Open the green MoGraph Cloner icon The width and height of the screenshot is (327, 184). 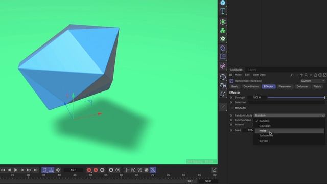223,31
